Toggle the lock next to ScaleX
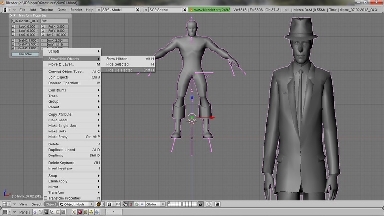384x216 pixels. click(x=13, y=40)
